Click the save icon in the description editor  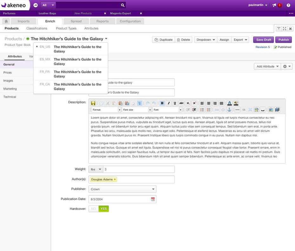[93, 103]
